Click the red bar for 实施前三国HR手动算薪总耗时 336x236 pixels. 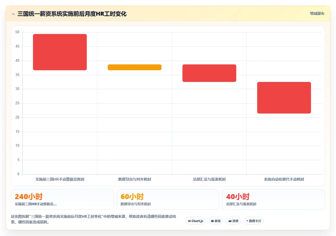(x=60, y=52)
